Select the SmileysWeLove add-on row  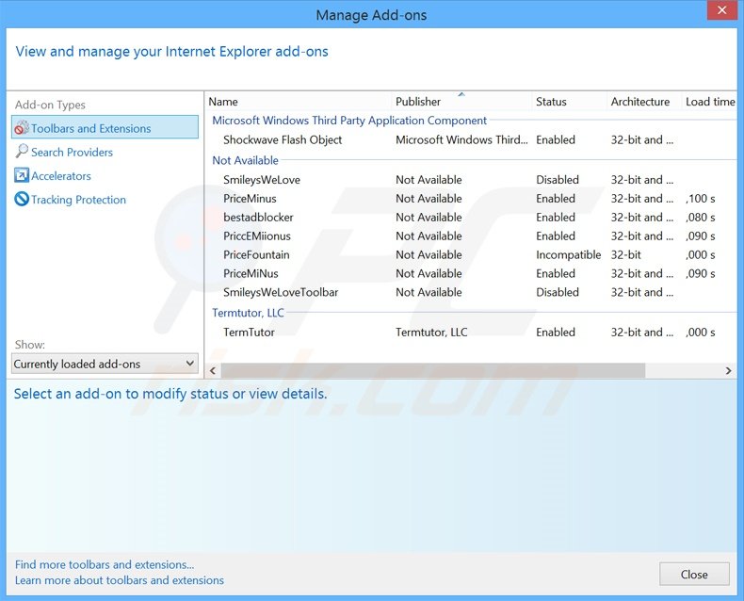click(471, 180)
